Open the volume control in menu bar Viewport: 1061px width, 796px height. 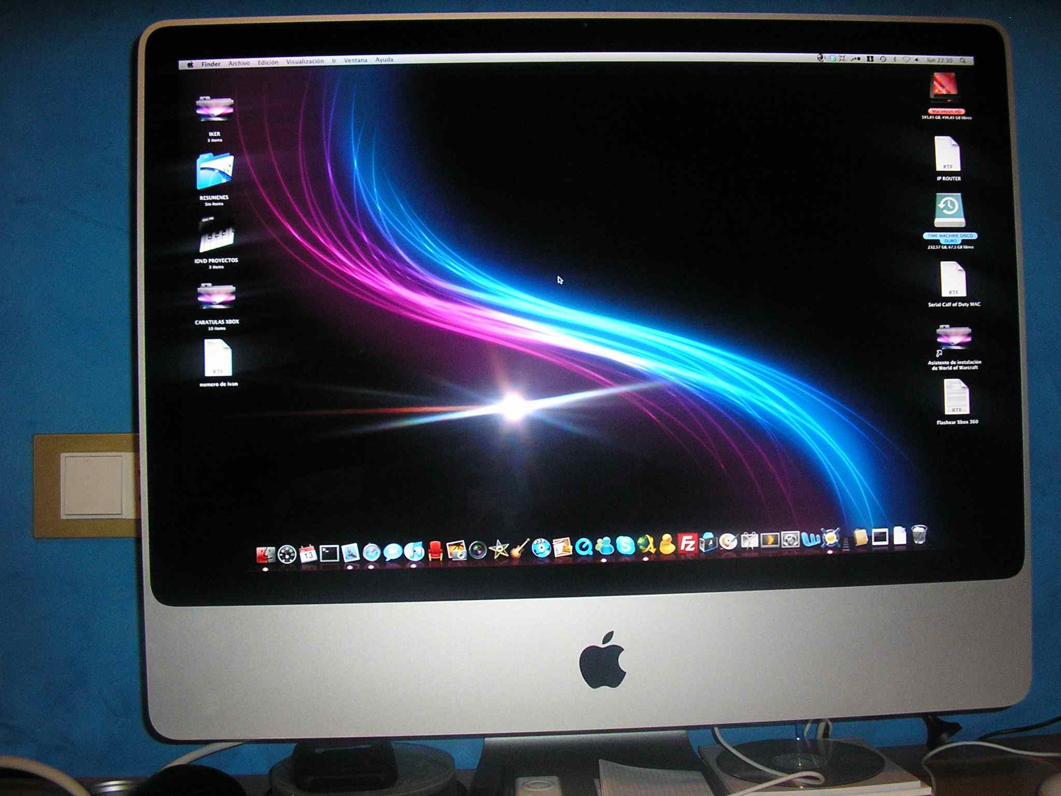click(x=916, y=60)
